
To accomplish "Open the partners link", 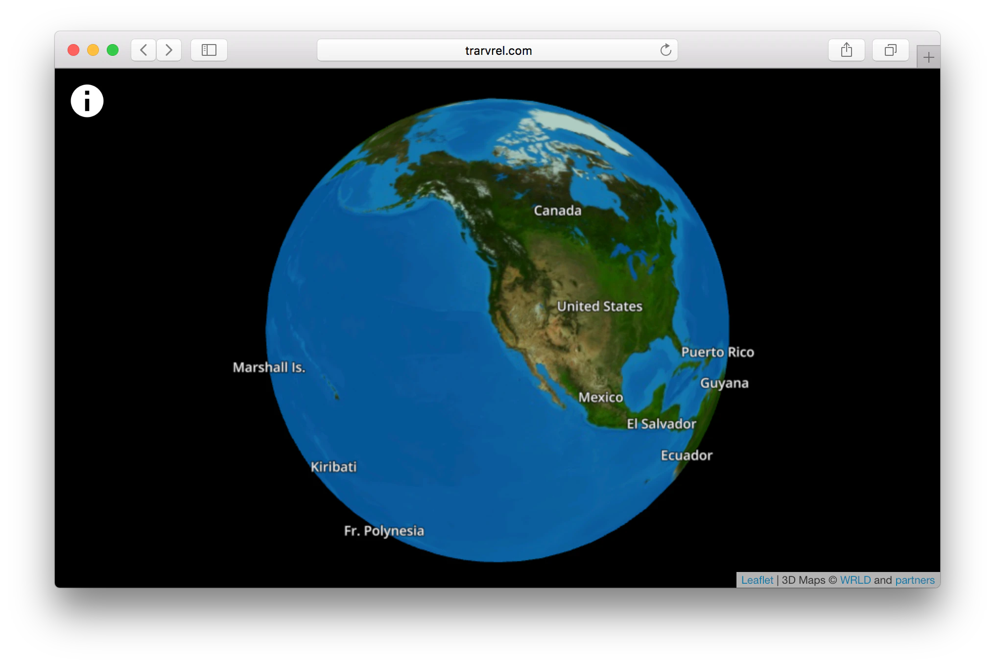I will click(915, 580).
